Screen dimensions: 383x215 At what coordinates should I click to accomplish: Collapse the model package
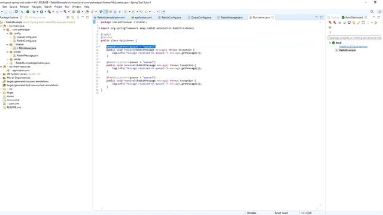(x=8, y=52)
